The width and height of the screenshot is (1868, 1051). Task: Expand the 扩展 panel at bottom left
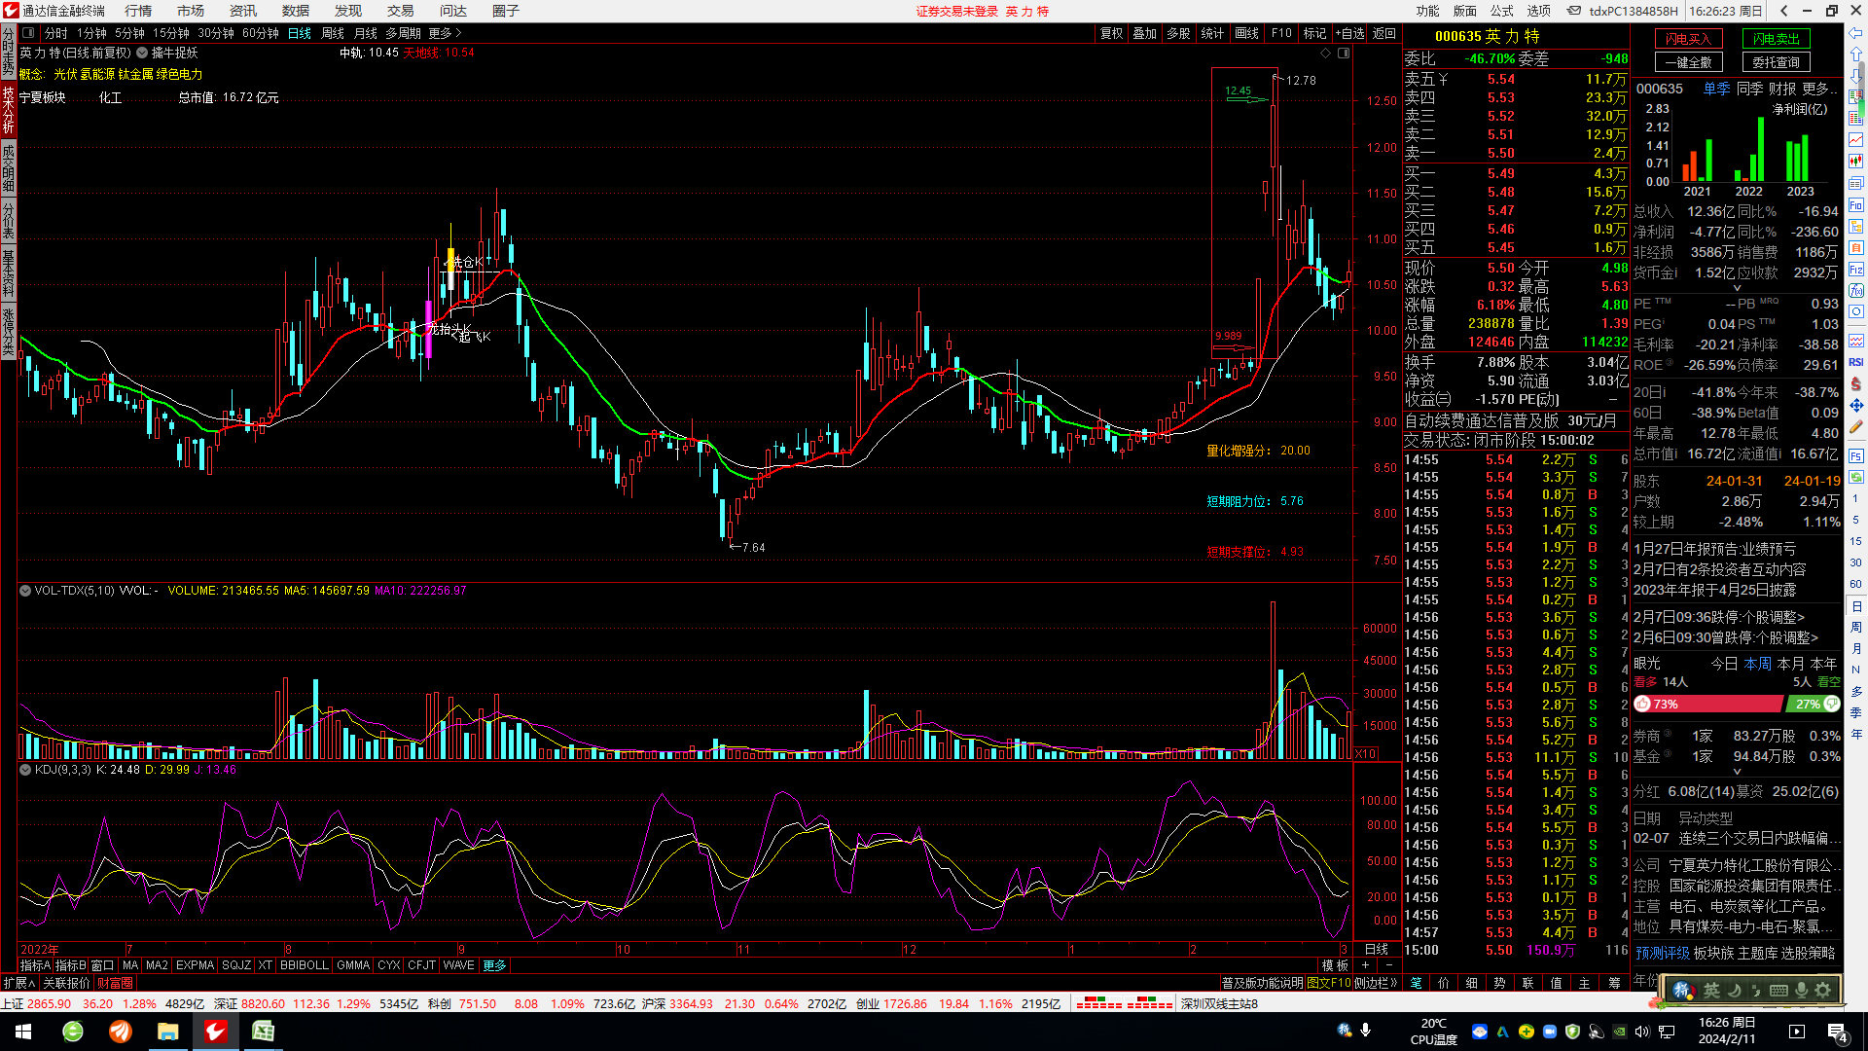18,983
